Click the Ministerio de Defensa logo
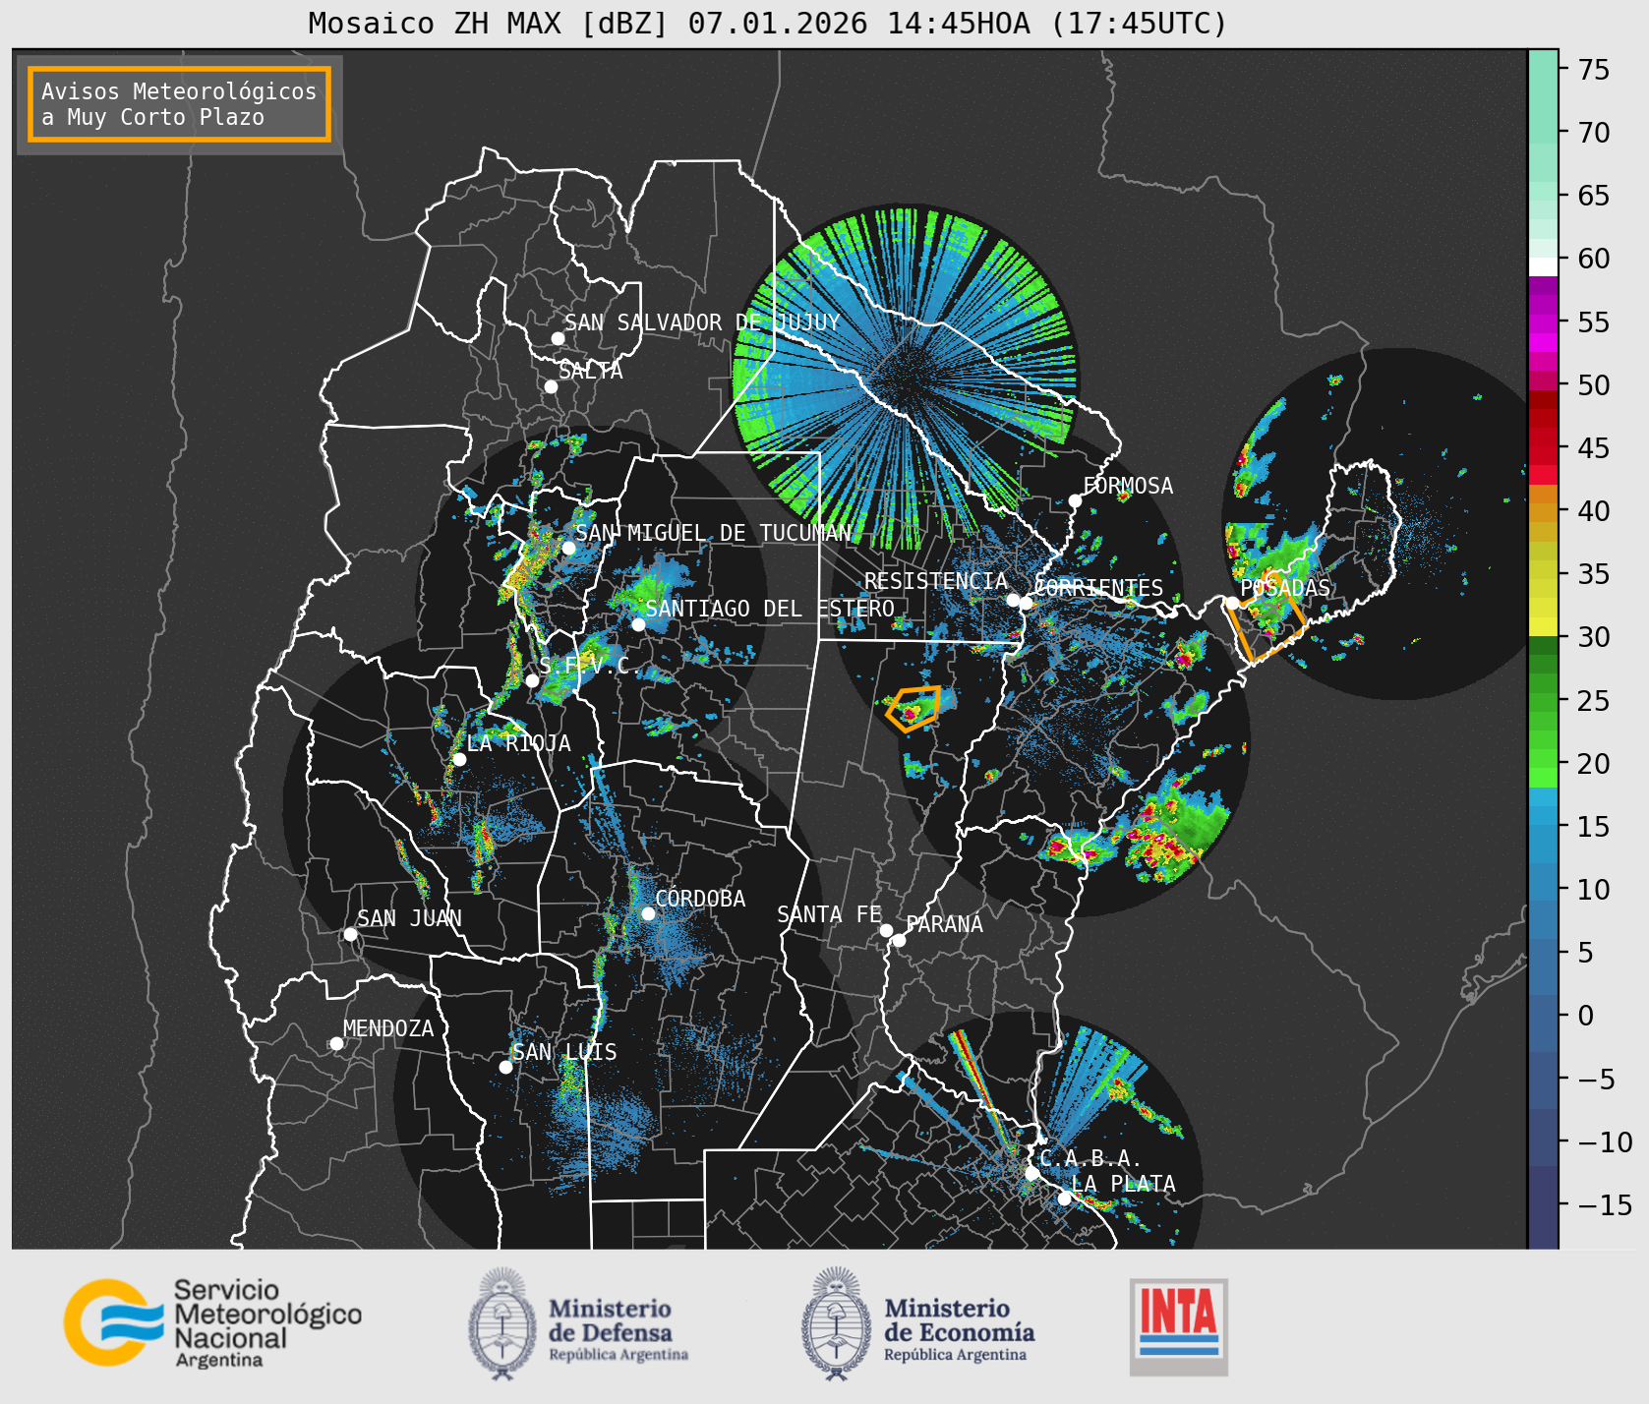Image resolution: width=1649 pixels, height=1404 pixels. (578, 1323)
